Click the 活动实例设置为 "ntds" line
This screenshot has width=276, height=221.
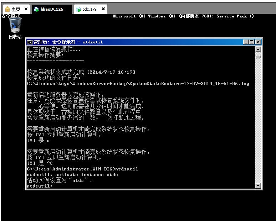point(60,180)
